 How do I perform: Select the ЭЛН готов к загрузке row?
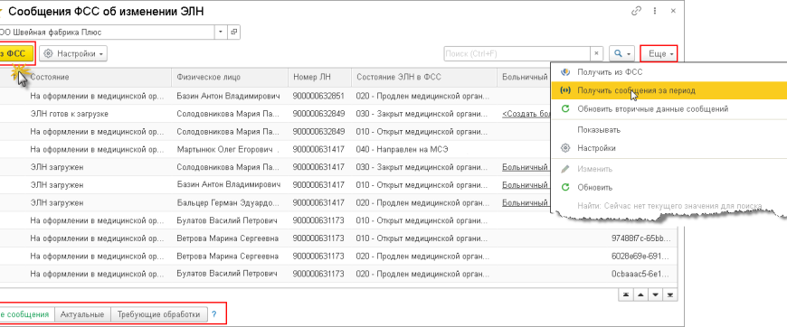[x=70, y=114]
